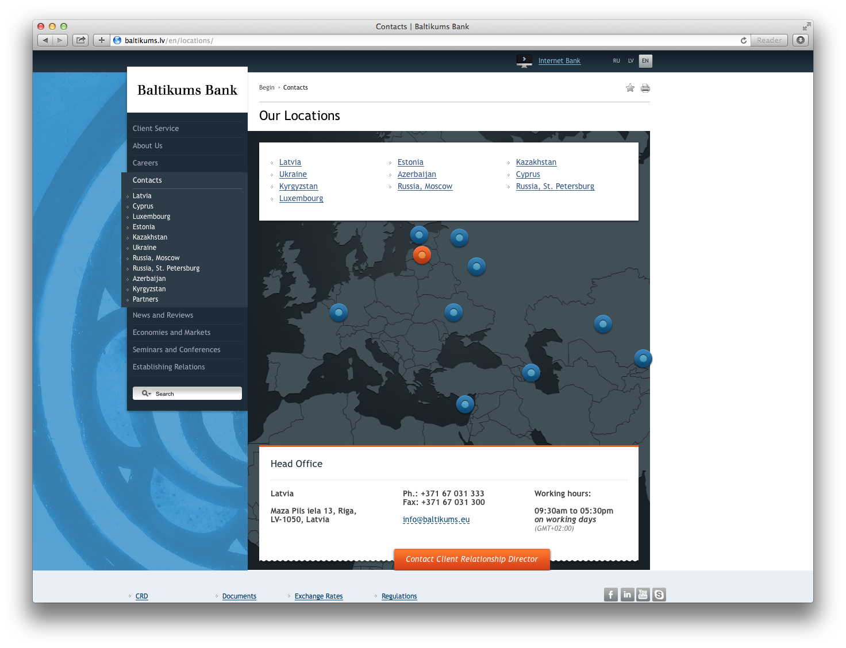Open the Safari downloads button

800,40
